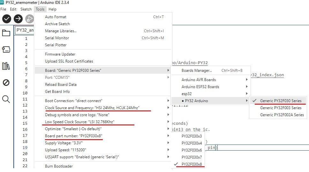
Task: Click the Verify sketch checkmark button
Action: point(6,19)
